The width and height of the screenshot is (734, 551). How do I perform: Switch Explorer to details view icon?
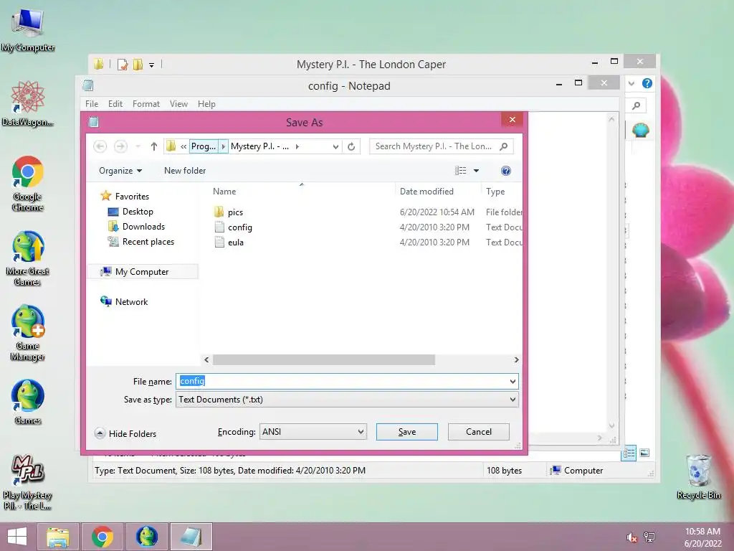point(629,453)
